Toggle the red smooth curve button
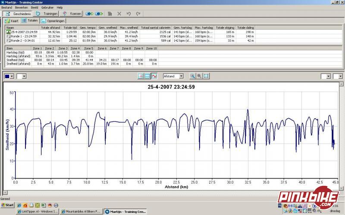Viewport: 345px width, 215px height. 154,76
